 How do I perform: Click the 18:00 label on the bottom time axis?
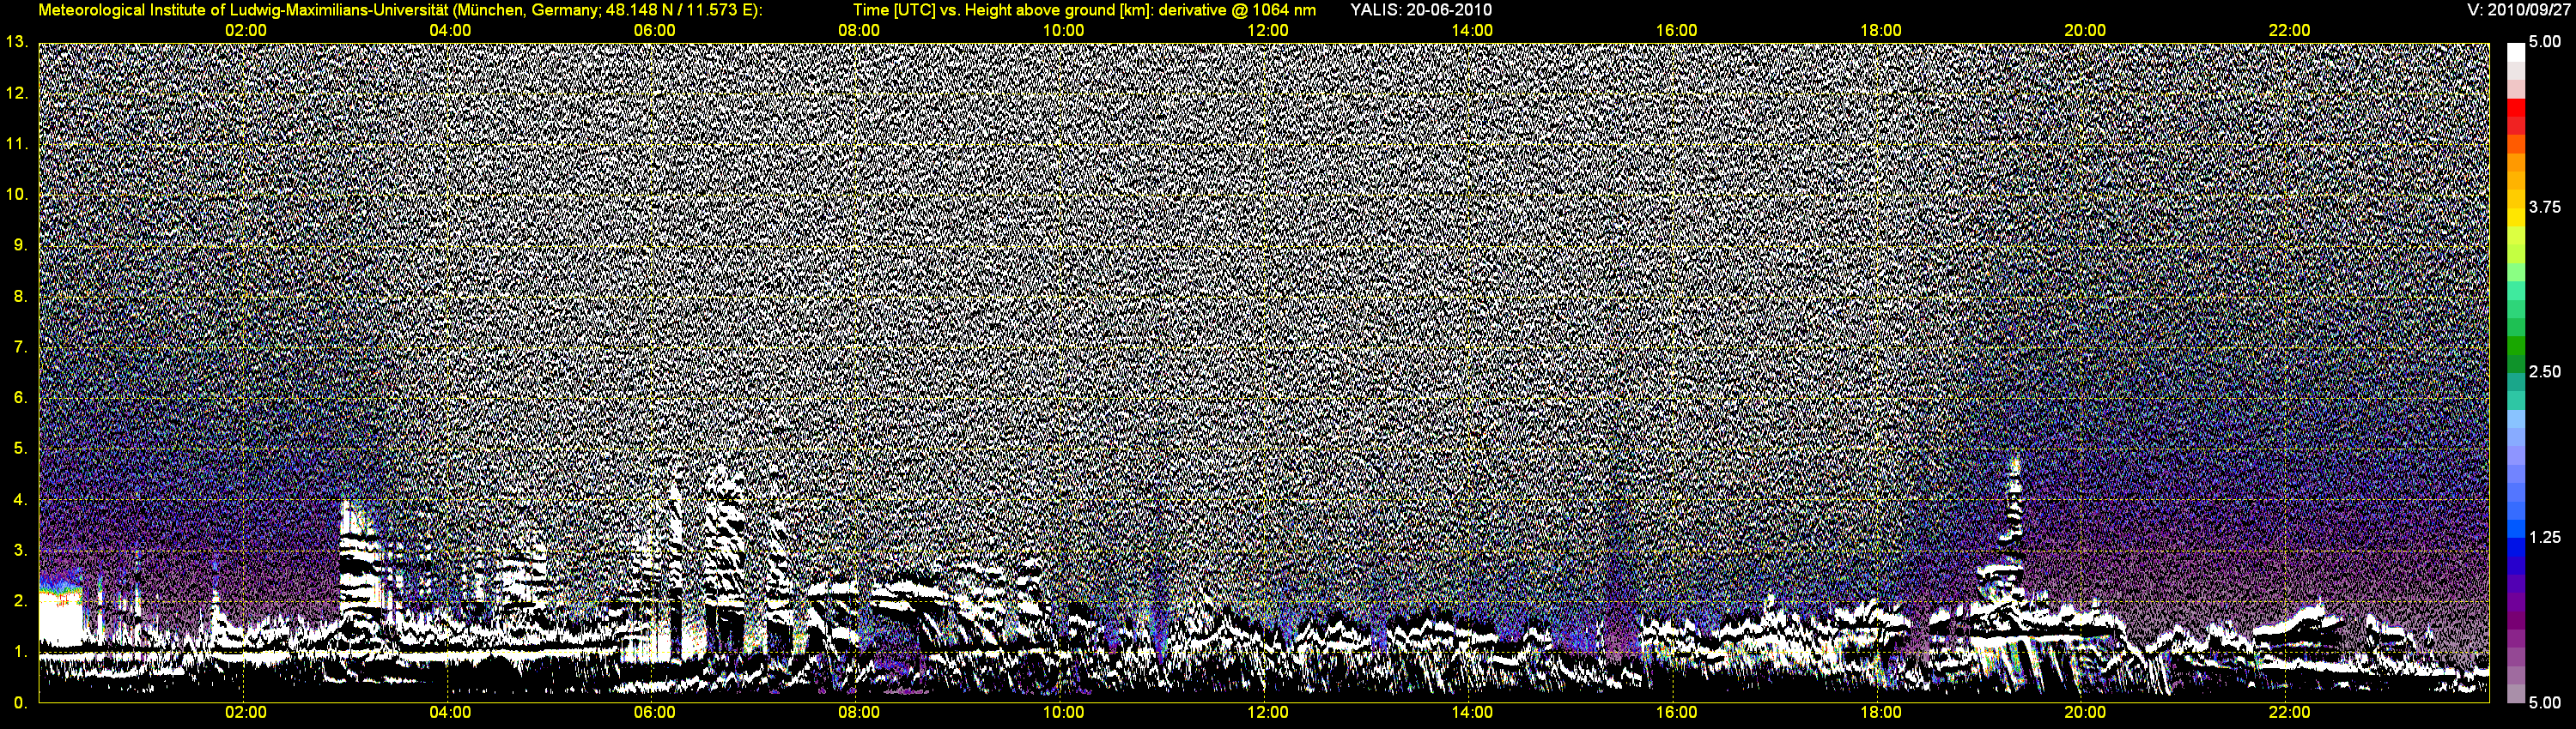(1880, 712)
